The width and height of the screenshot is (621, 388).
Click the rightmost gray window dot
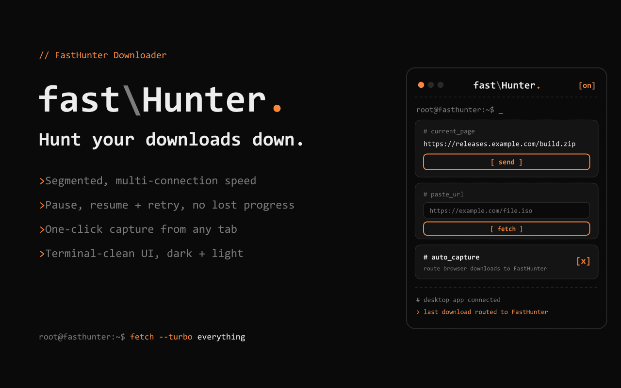pyautogui.click(x=441, y=85)
